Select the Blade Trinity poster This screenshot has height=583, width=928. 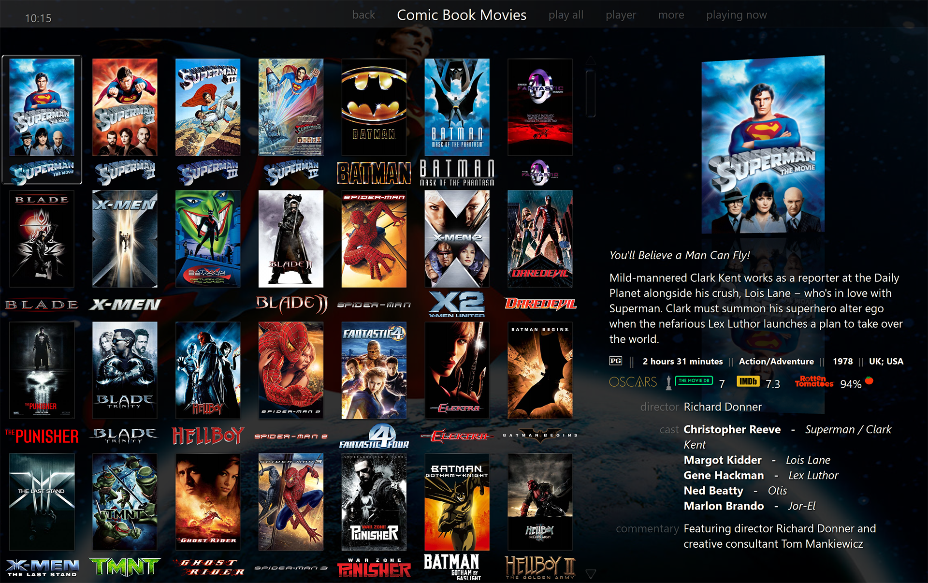pos(125,370)
